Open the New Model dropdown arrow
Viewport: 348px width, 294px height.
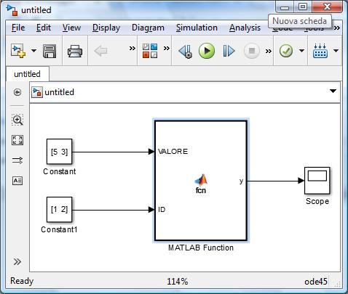[x=33, y=51]
